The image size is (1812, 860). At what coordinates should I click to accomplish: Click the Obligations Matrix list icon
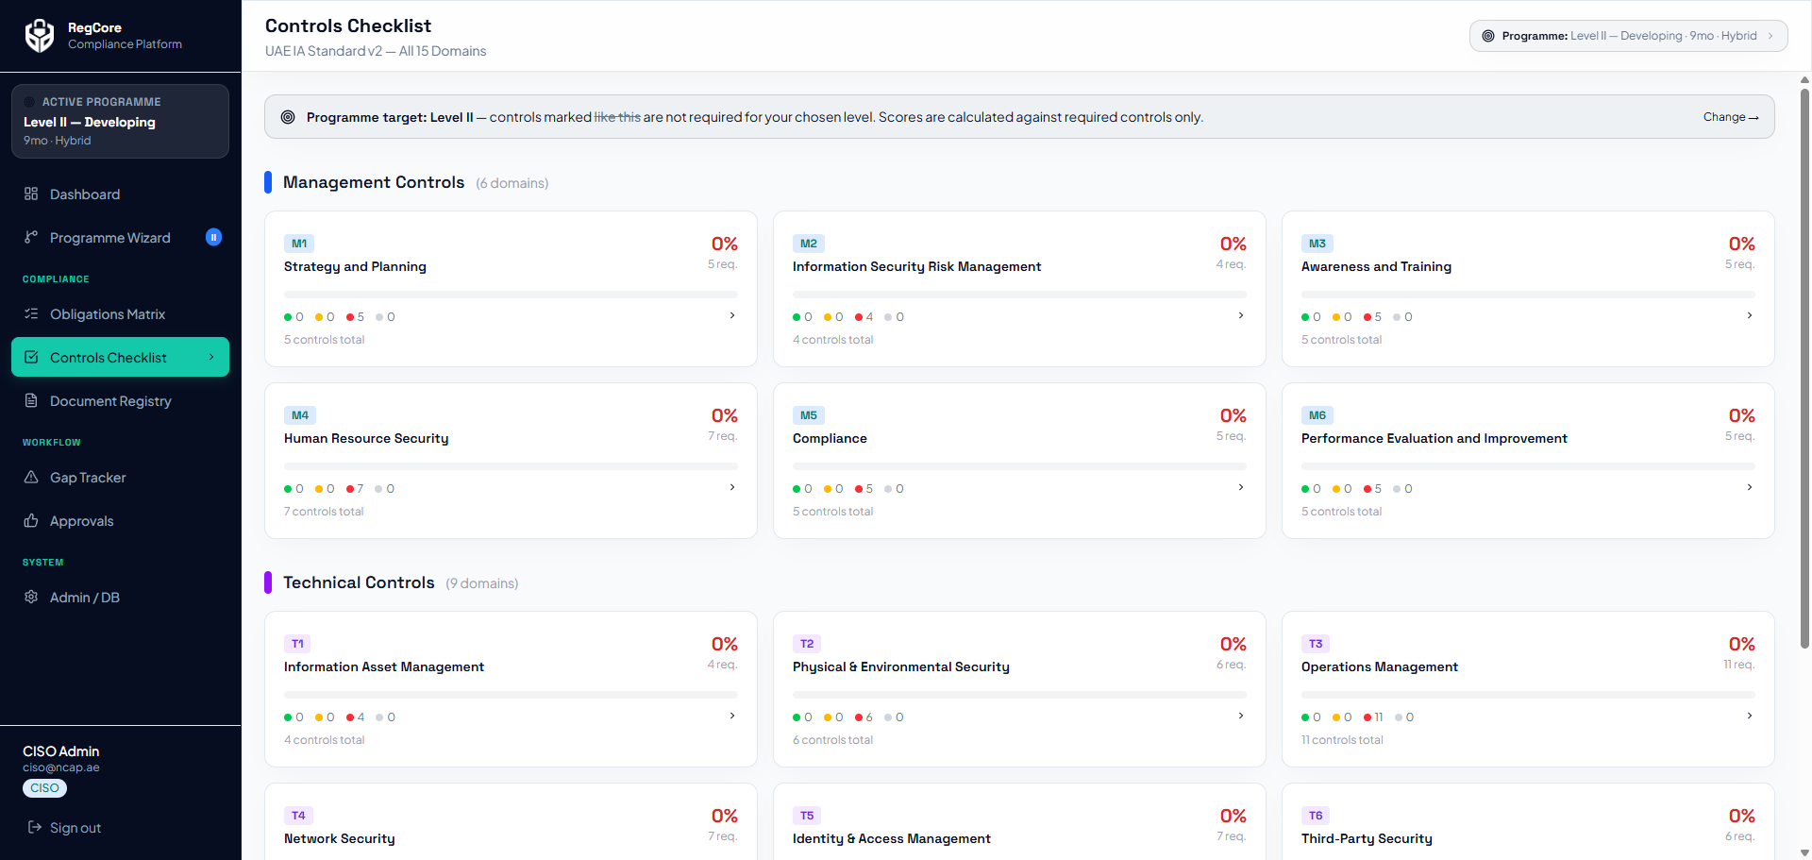(x=31, y=313)
